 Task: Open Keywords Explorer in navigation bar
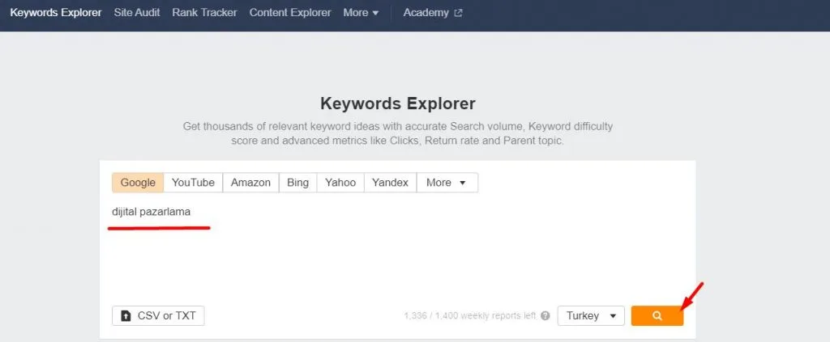(x=56, y=13)
